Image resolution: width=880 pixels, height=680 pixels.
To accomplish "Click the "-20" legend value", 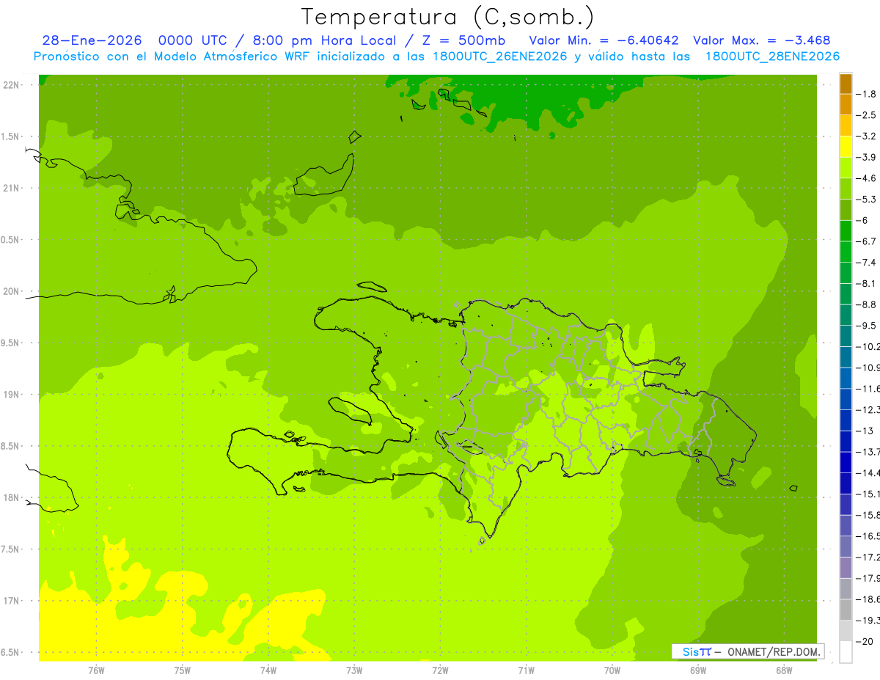I will click(x=865, y=642).
